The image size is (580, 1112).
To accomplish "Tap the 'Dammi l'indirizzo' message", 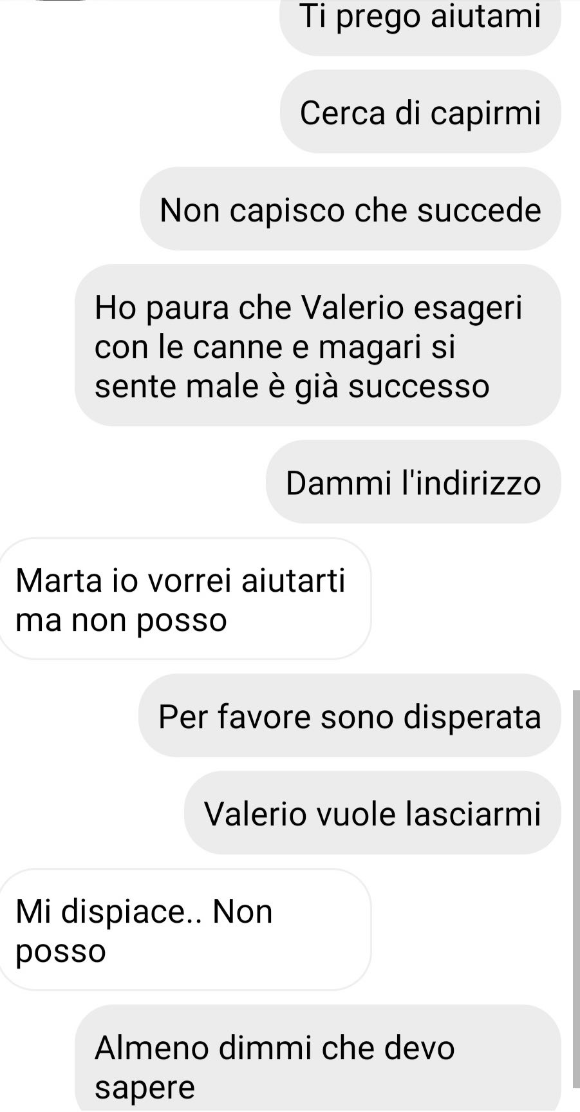I will [x=413, y=482].
